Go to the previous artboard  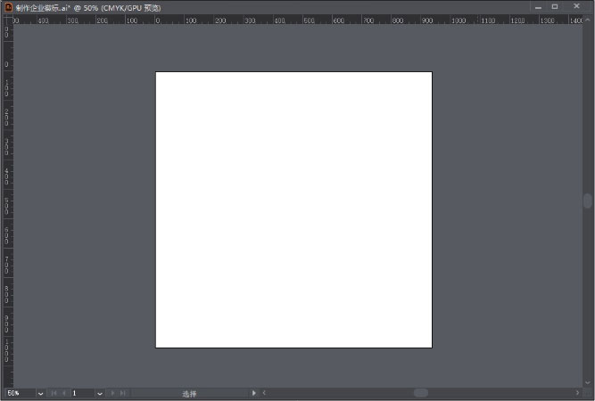click(63, 393)
